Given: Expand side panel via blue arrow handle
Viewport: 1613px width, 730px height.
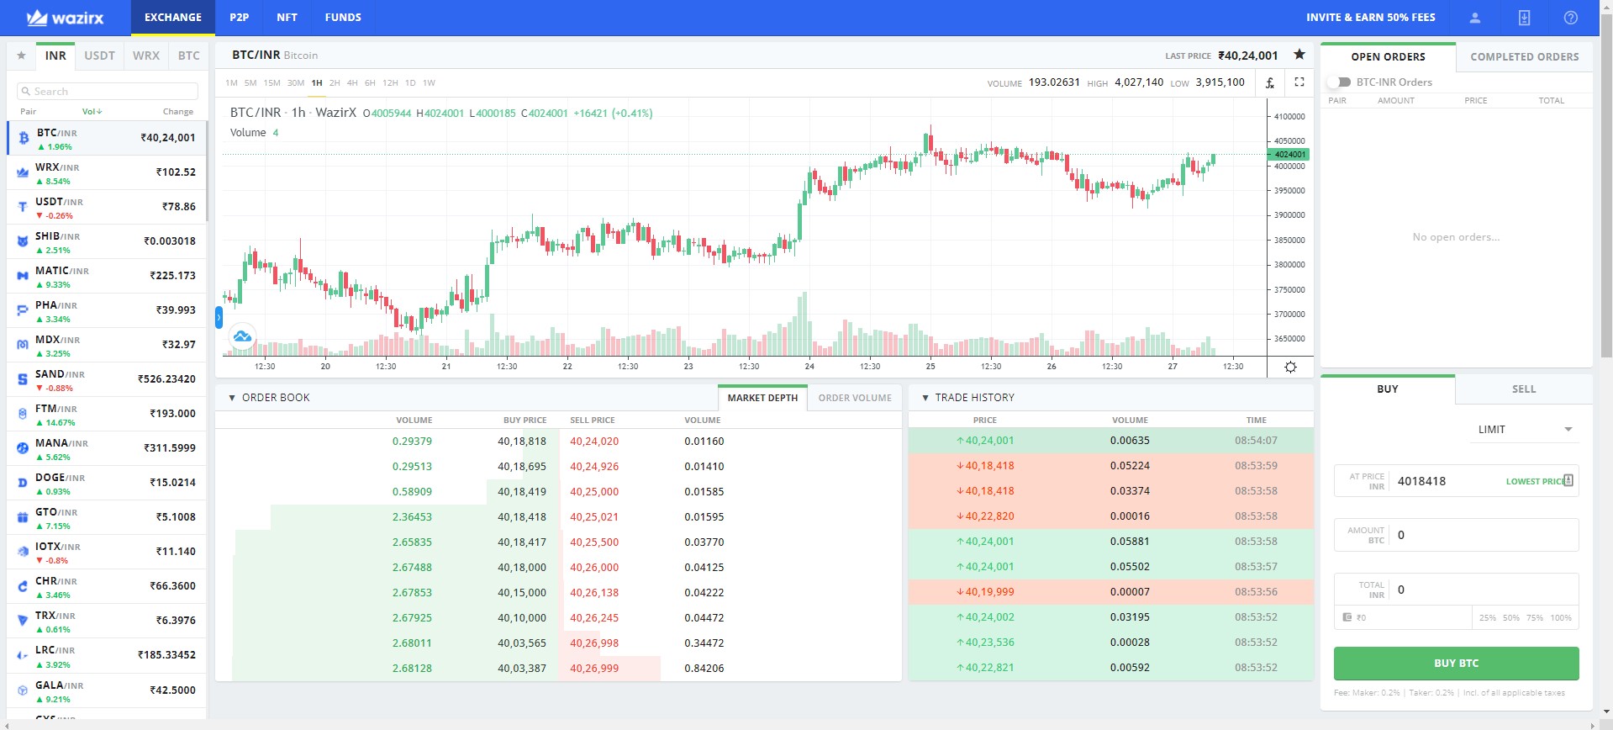Looking at the screenshot, I should [219, 317].
